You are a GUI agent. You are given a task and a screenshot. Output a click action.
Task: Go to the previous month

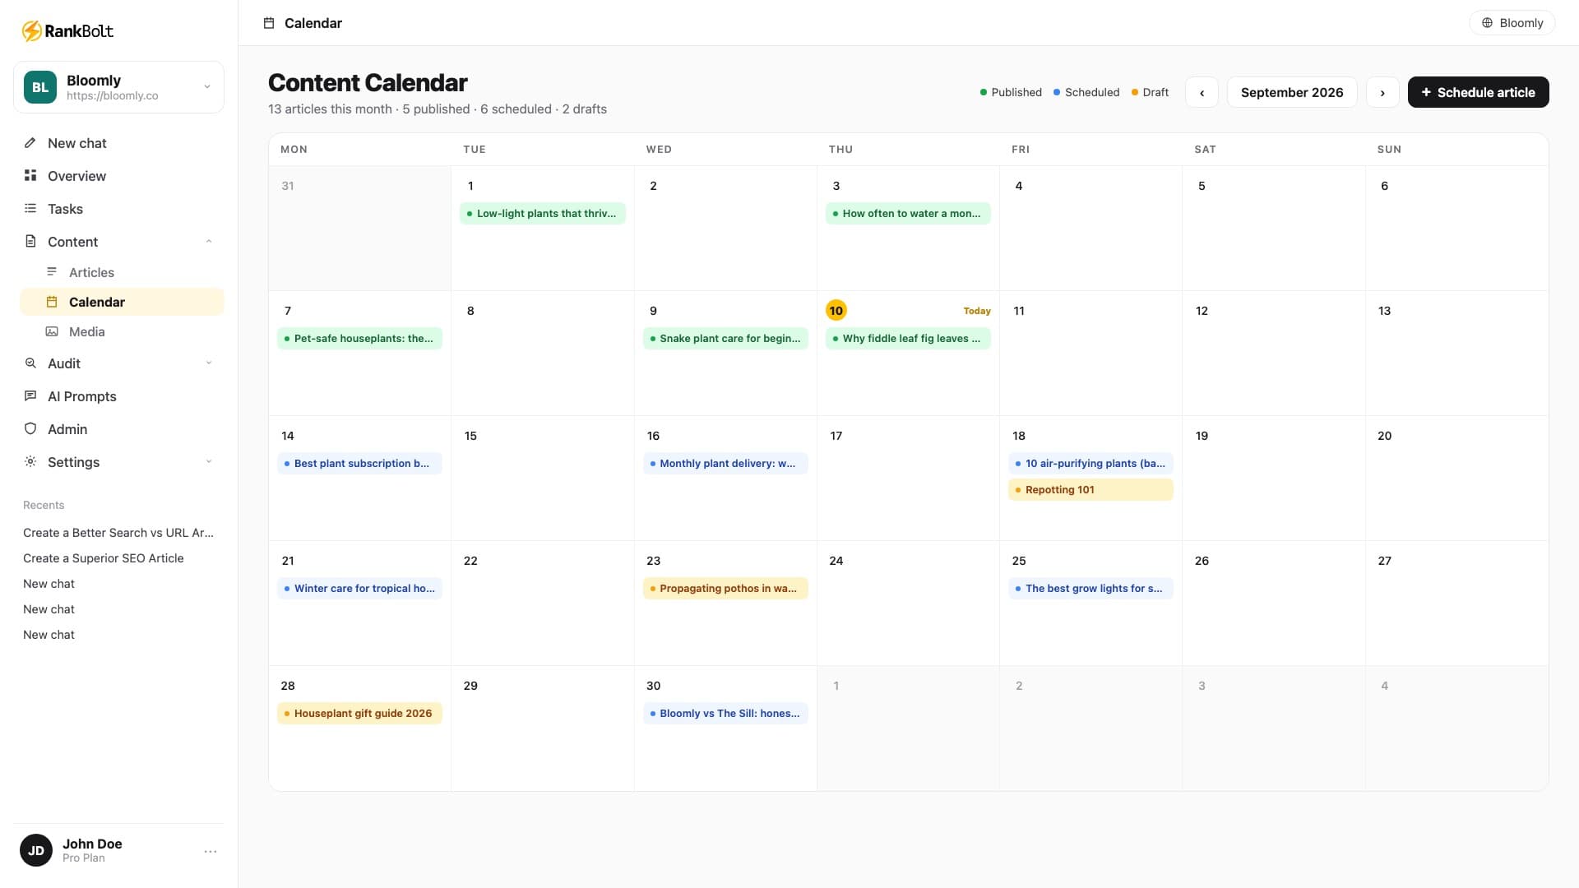click(1202, 92)
